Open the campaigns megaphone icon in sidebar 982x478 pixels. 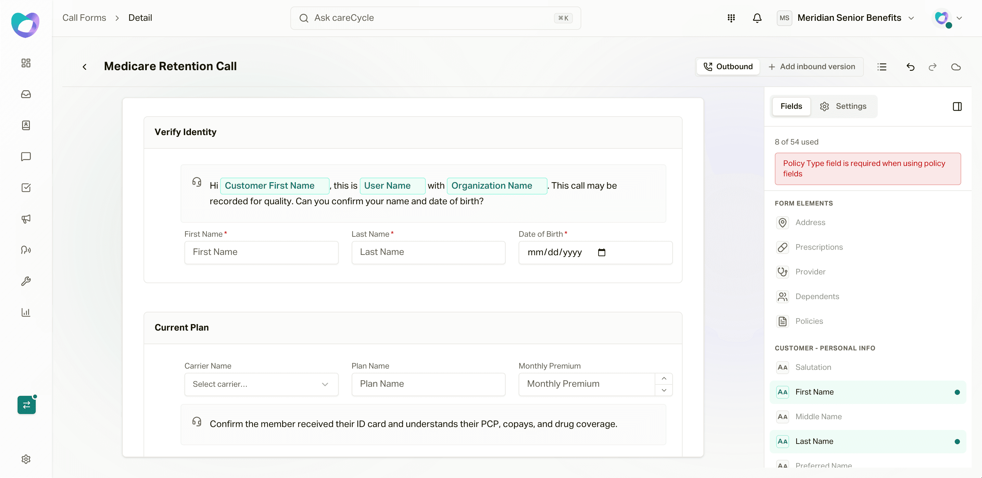pyautogui.click(x=26, y=219)
